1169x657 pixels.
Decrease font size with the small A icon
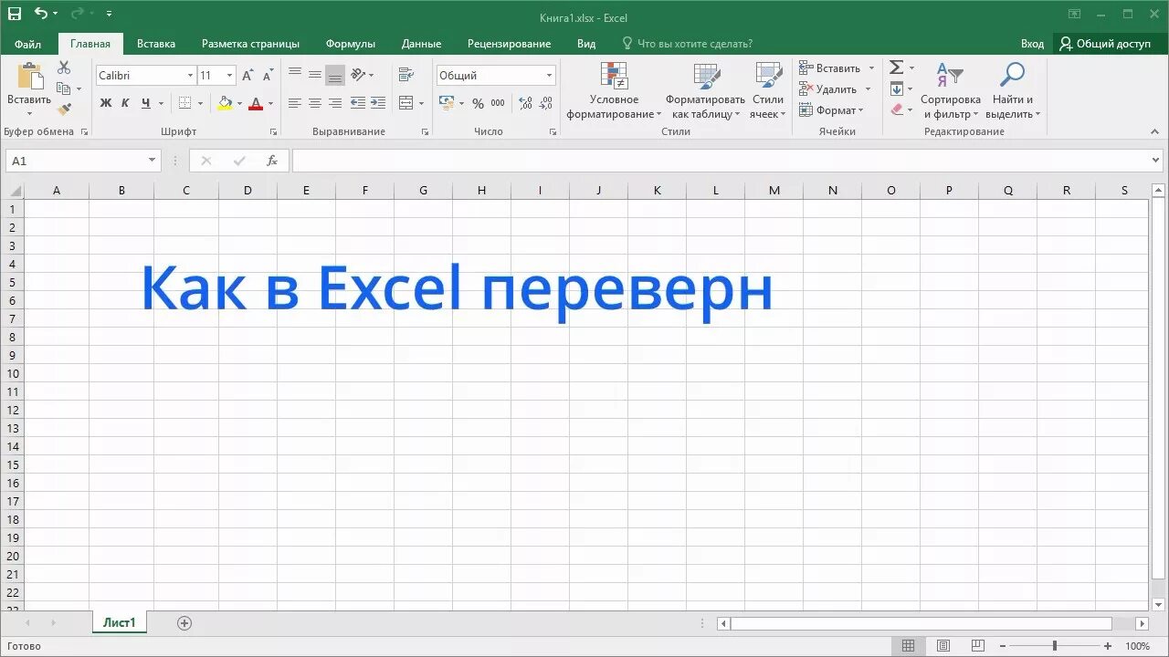point(266,76)
